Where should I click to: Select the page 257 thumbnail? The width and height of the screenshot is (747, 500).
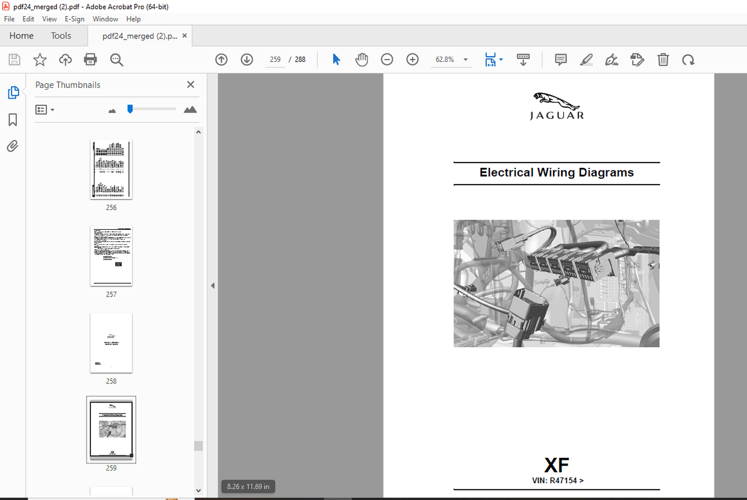111,256
